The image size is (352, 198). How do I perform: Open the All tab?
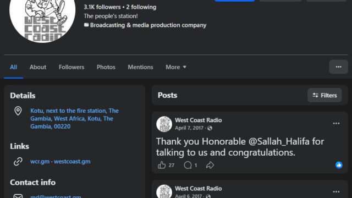click(x=13, y=67)
